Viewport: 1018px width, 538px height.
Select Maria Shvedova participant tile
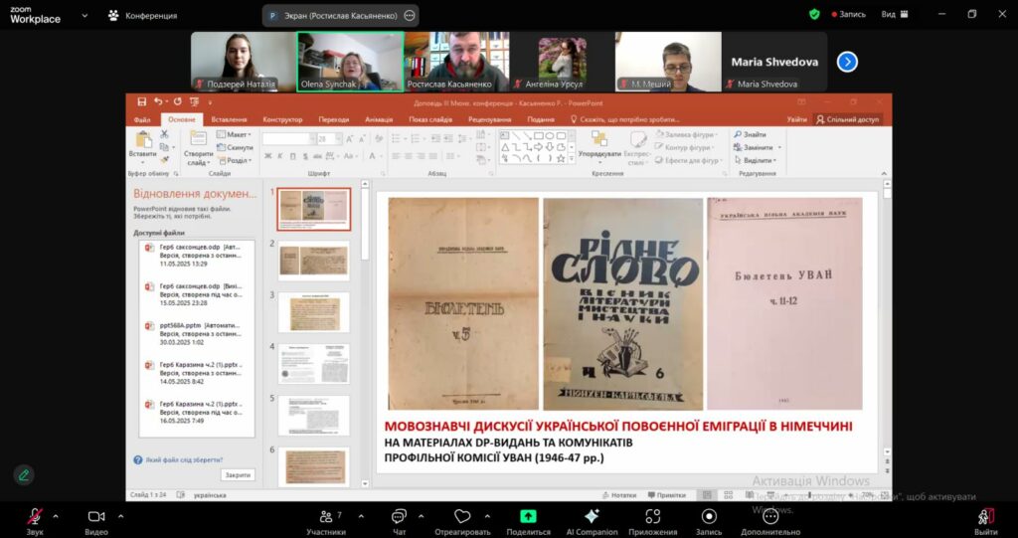774,62
